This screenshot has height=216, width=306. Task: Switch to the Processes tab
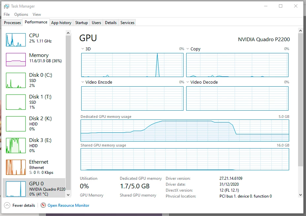pos(12,23)
